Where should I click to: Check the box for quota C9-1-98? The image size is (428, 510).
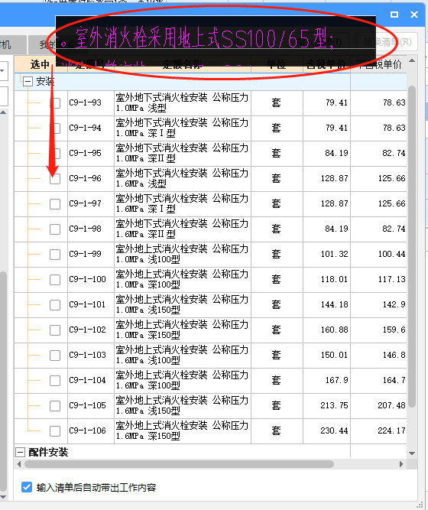[55, 229]
